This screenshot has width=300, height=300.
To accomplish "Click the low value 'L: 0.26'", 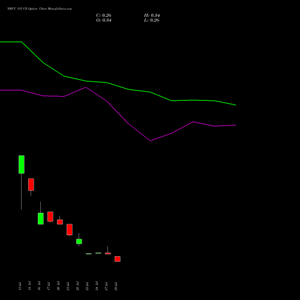I will click(152, 20).
